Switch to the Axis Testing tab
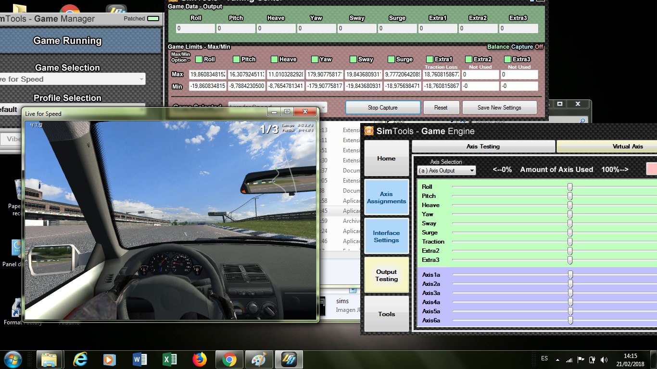 click(483, 147)
